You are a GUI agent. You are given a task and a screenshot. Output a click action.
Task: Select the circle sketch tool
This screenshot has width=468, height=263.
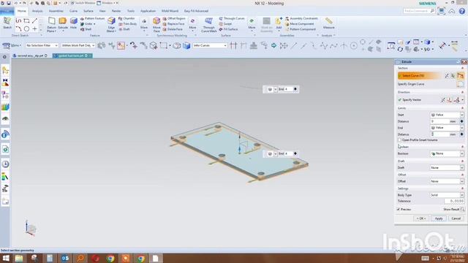point(26,29)
